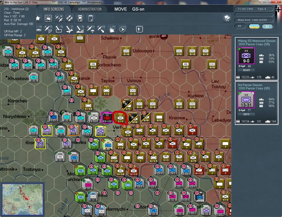The image size is (282, 217).
Task: Click the crossed flags icon
Action: pyautogui.click(x=227, y=18)
